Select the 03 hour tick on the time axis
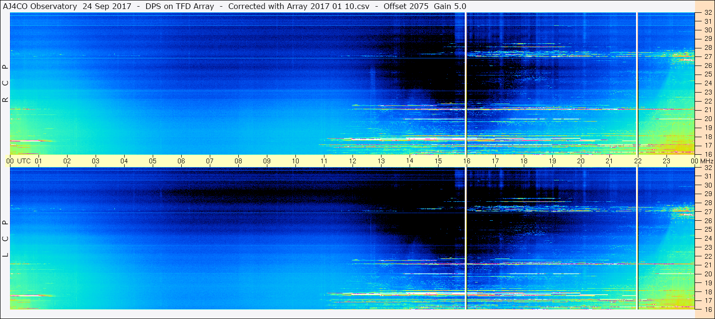The height and width of the screenshot is (319, 715). coord(96,161)
